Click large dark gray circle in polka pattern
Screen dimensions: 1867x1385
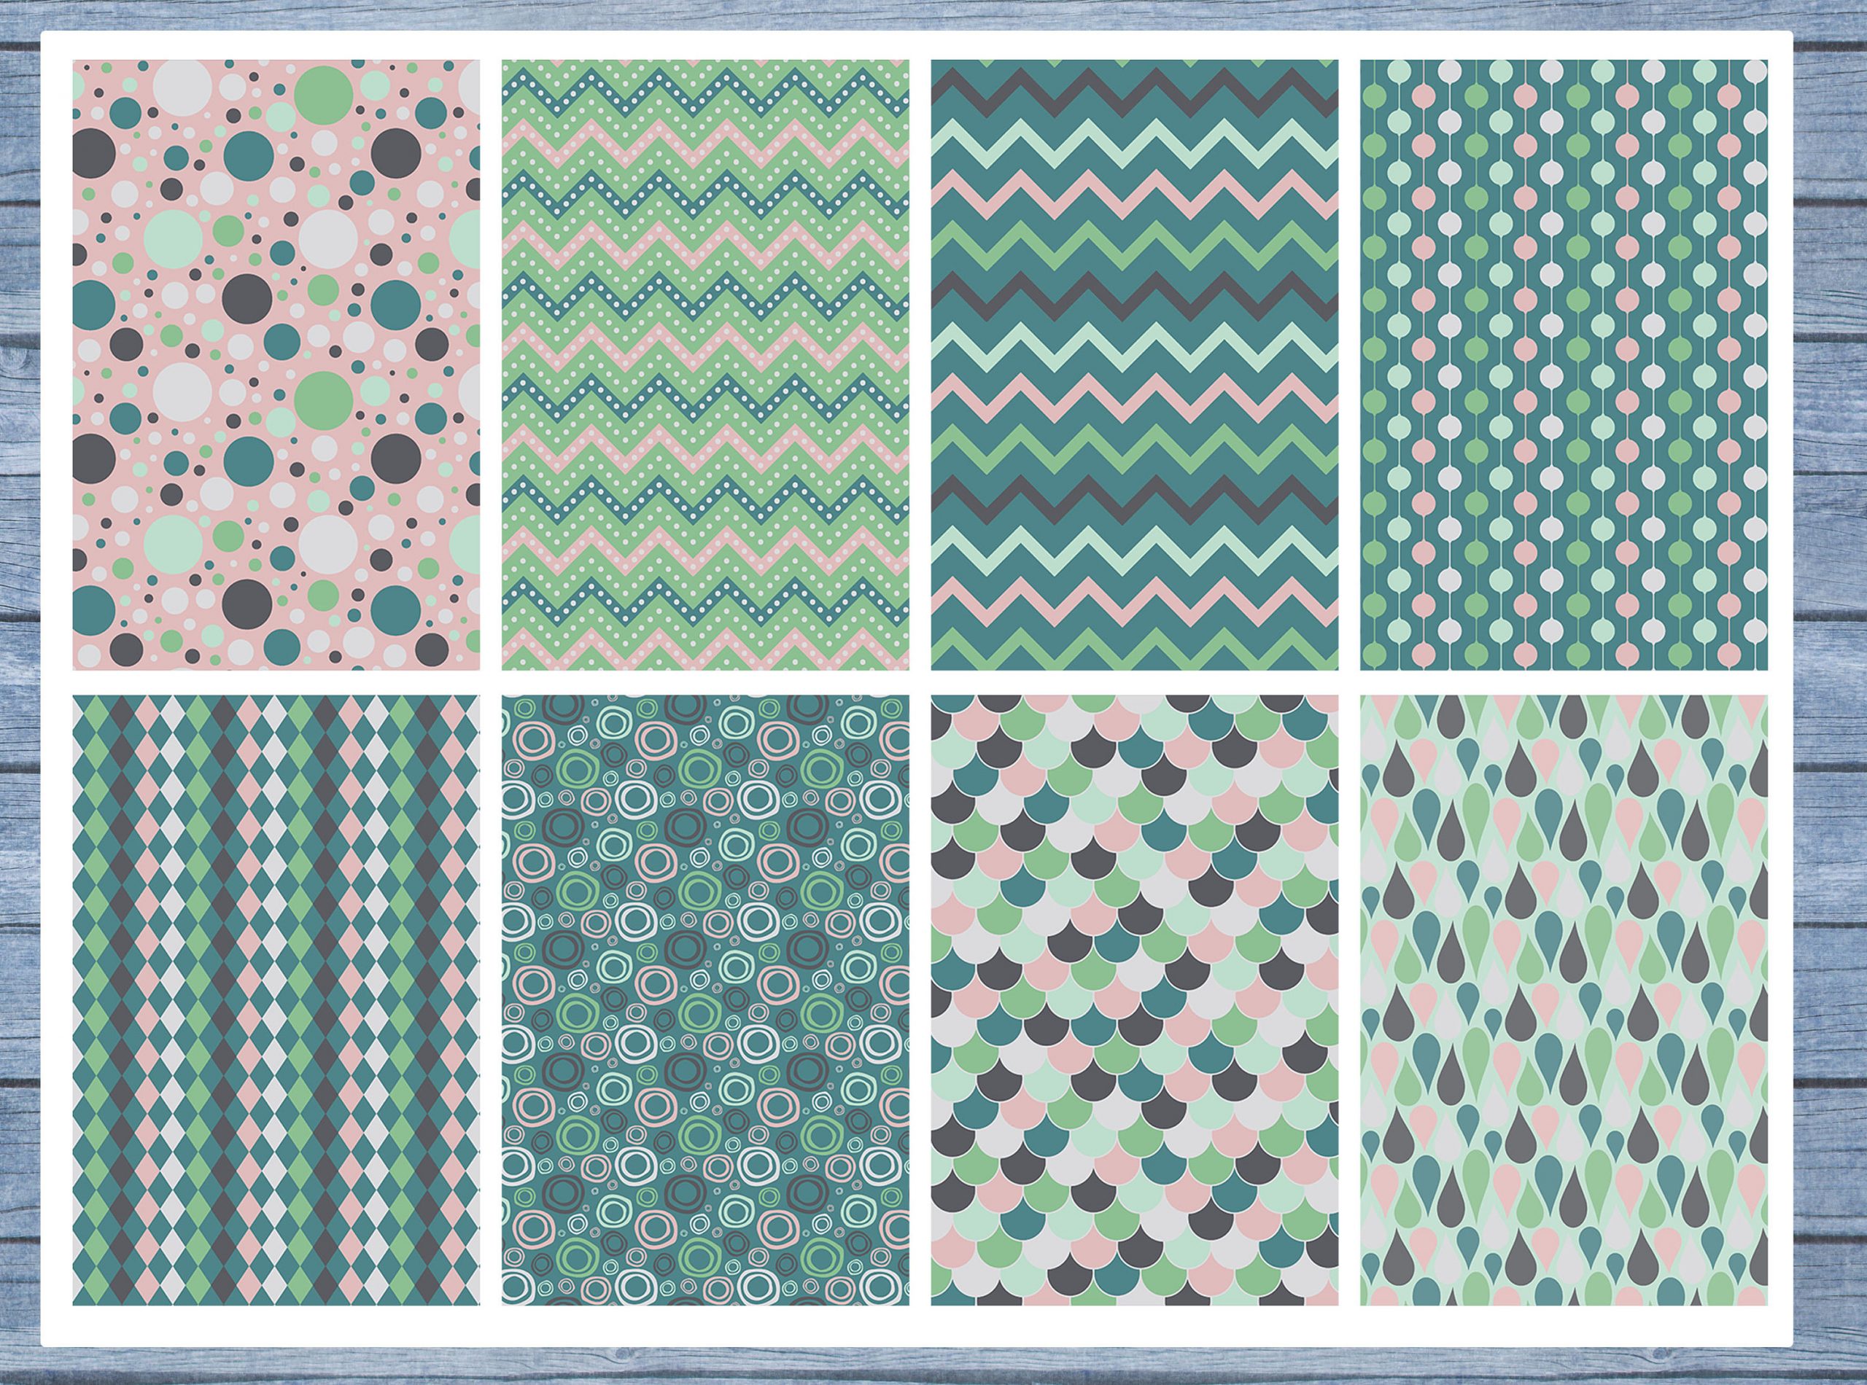[x=247, y=300]
